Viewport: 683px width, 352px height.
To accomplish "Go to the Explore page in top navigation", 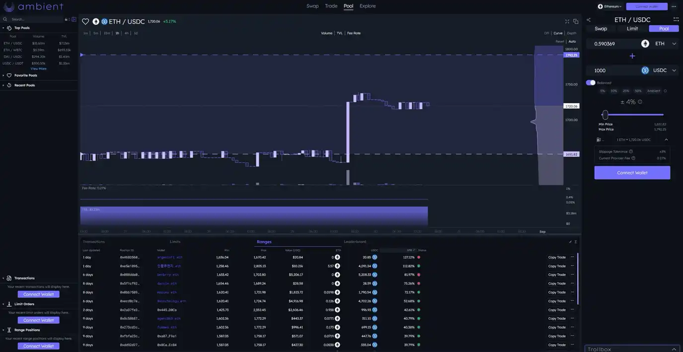I will 368,6.
